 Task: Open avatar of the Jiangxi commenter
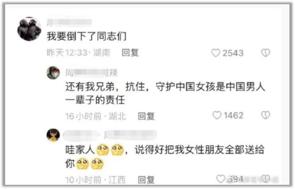[53, 135]
